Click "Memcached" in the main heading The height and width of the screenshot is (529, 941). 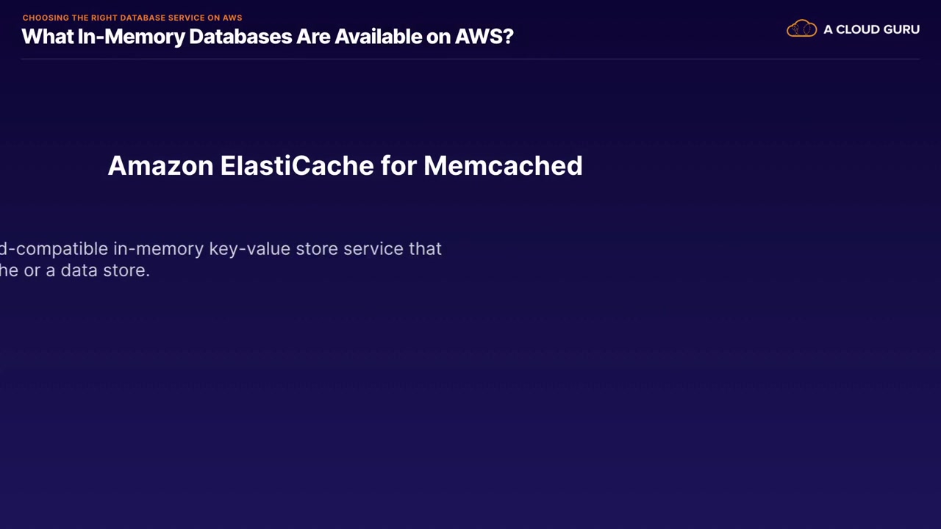coord(503,165)
